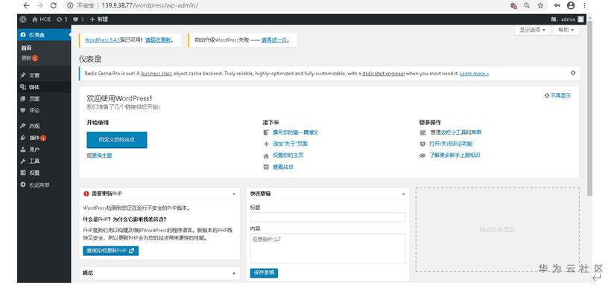611x285 pixels.
Task: Open the admin user account menu
Action: tap(568, 19)
